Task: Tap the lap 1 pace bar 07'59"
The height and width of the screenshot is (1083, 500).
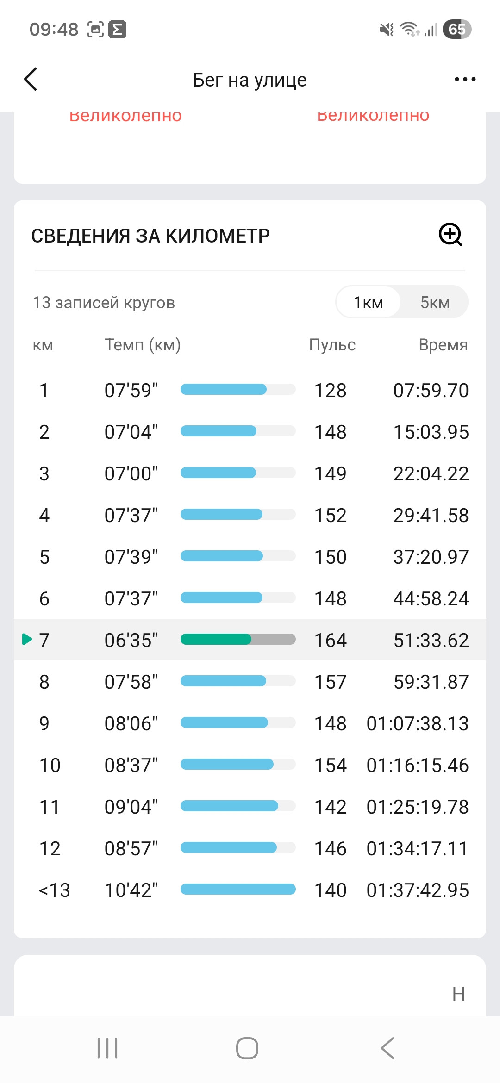Action: tap(238, 389)
